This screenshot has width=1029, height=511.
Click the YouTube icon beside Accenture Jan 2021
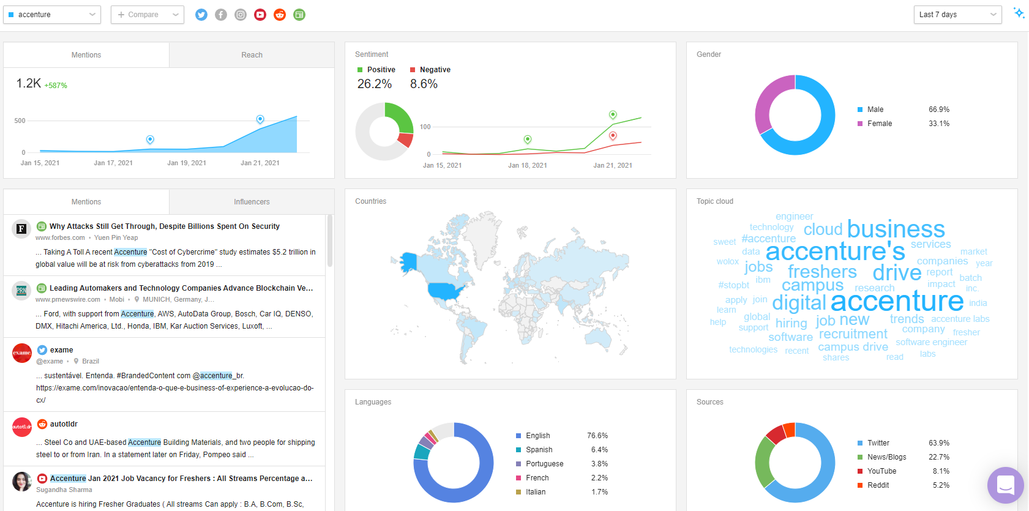[x=42, y=479]
